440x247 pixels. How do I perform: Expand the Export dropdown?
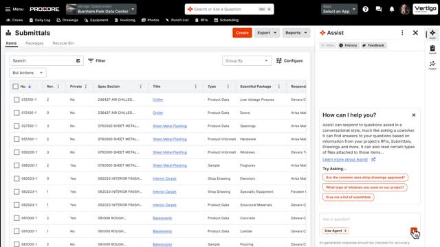click(267, 33)
